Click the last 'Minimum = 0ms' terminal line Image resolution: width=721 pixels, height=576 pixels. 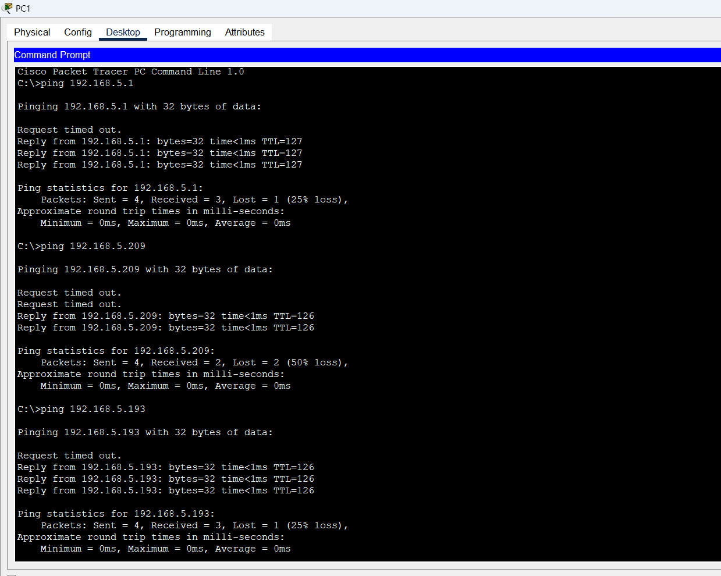click(165, 549)
